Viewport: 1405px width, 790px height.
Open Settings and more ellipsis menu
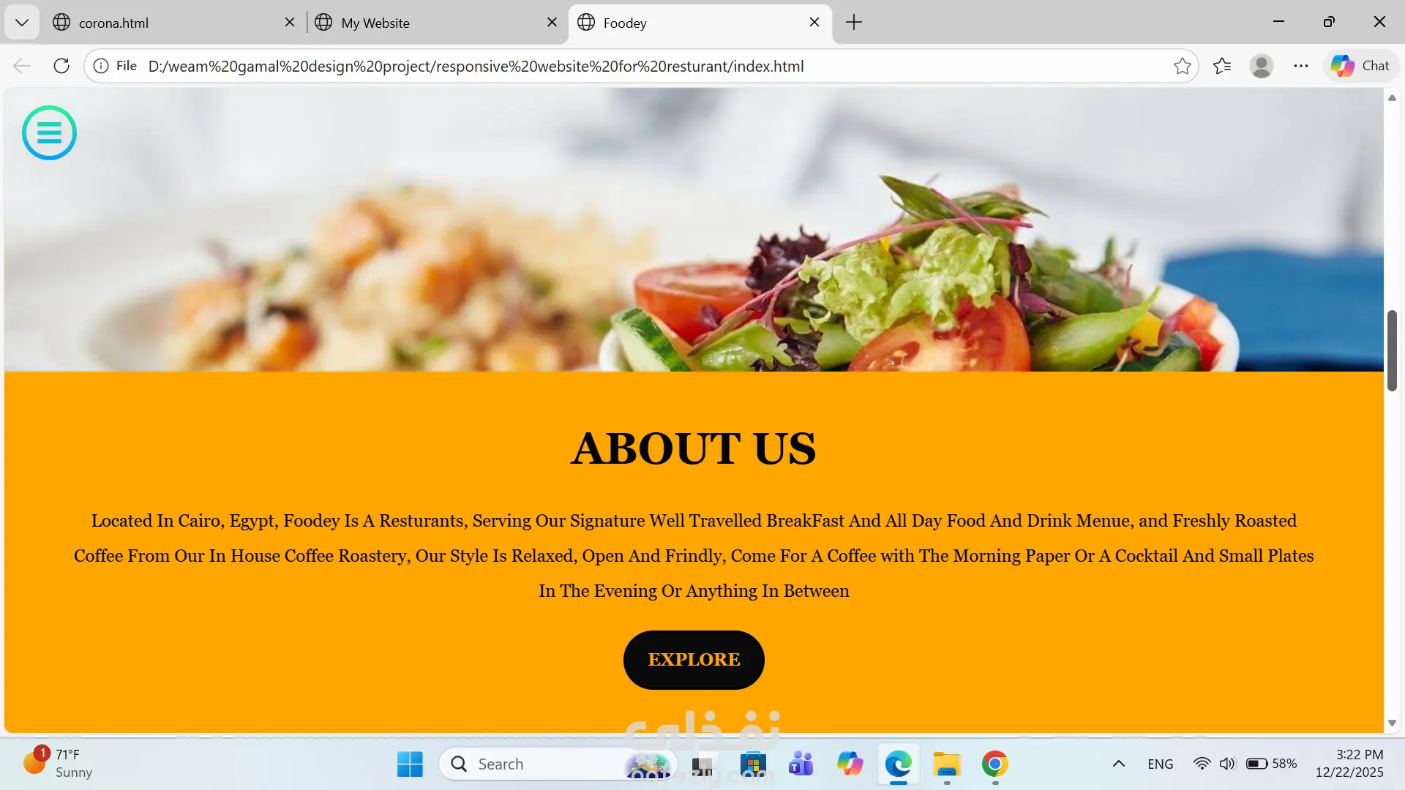[x=1300, y=66]
